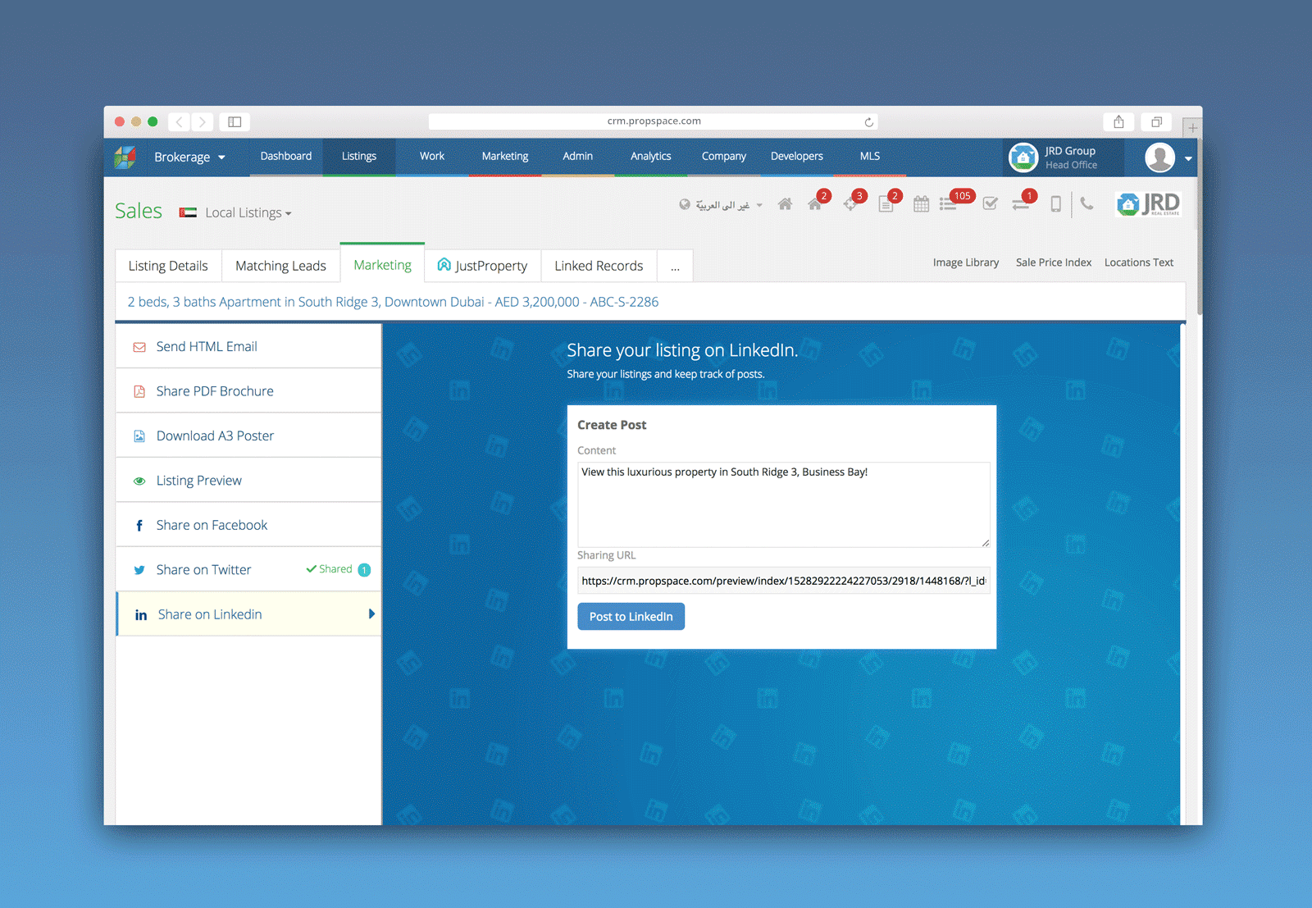Click the telephone handset icon
Screen dimensions: 1312x908
[x=1087, y=203]
